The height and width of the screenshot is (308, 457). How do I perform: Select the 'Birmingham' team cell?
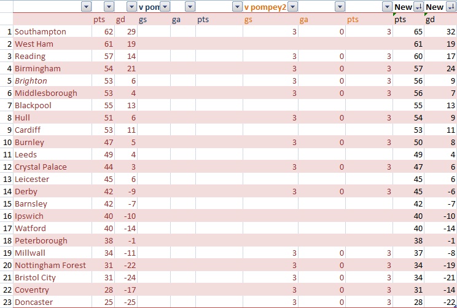tap(52, 68)
